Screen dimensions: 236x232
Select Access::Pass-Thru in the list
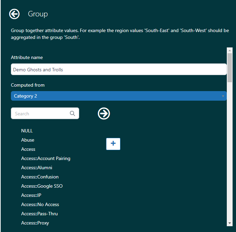click(40, 214)
